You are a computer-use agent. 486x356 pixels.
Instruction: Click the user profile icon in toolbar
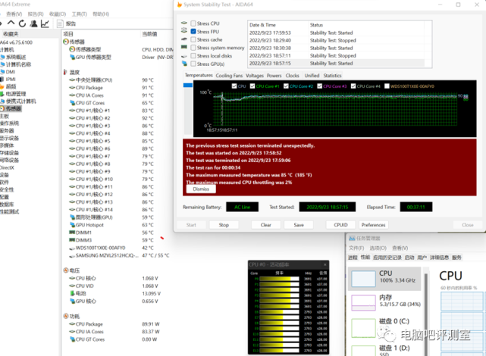34,23
